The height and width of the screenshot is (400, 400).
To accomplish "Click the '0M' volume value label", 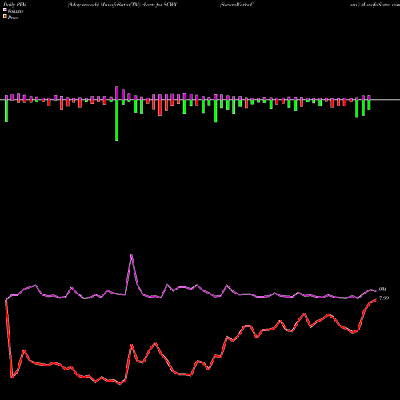I will coord(382,290).
